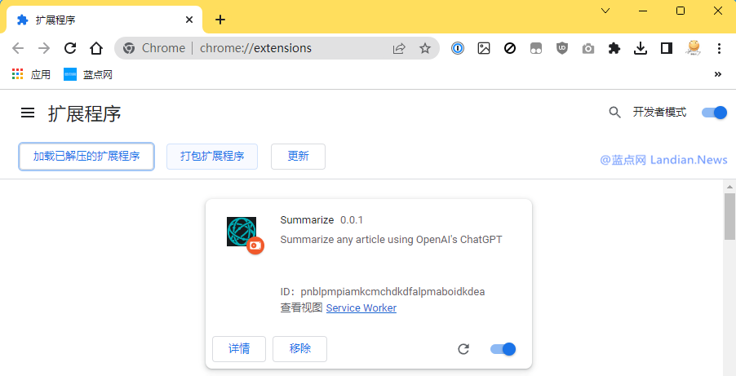The image size is (736, 376).
Task: Click the 1Password extension icon
Action: (x=458, y=48)
